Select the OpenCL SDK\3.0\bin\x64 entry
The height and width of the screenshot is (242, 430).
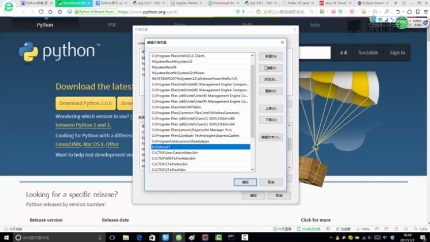[x=200, y=124]
